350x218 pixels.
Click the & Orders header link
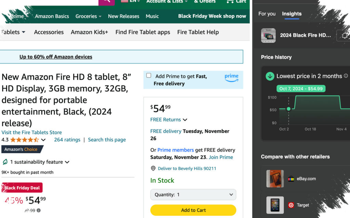(x=205, y=2)
